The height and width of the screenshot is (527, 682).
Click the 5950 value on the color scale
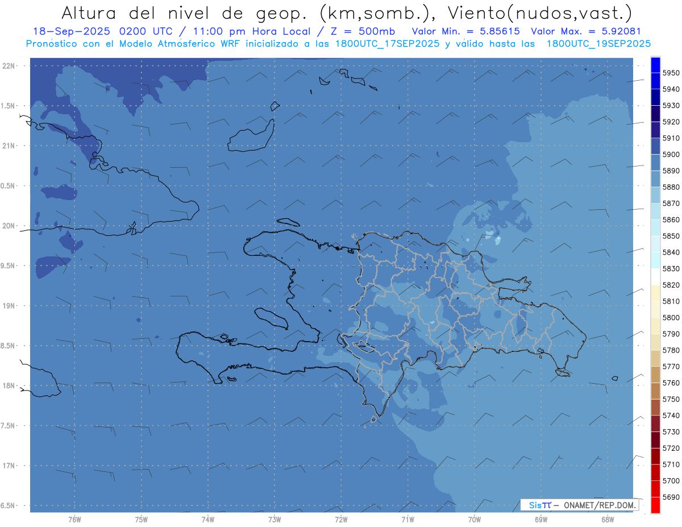click(671, 73)
